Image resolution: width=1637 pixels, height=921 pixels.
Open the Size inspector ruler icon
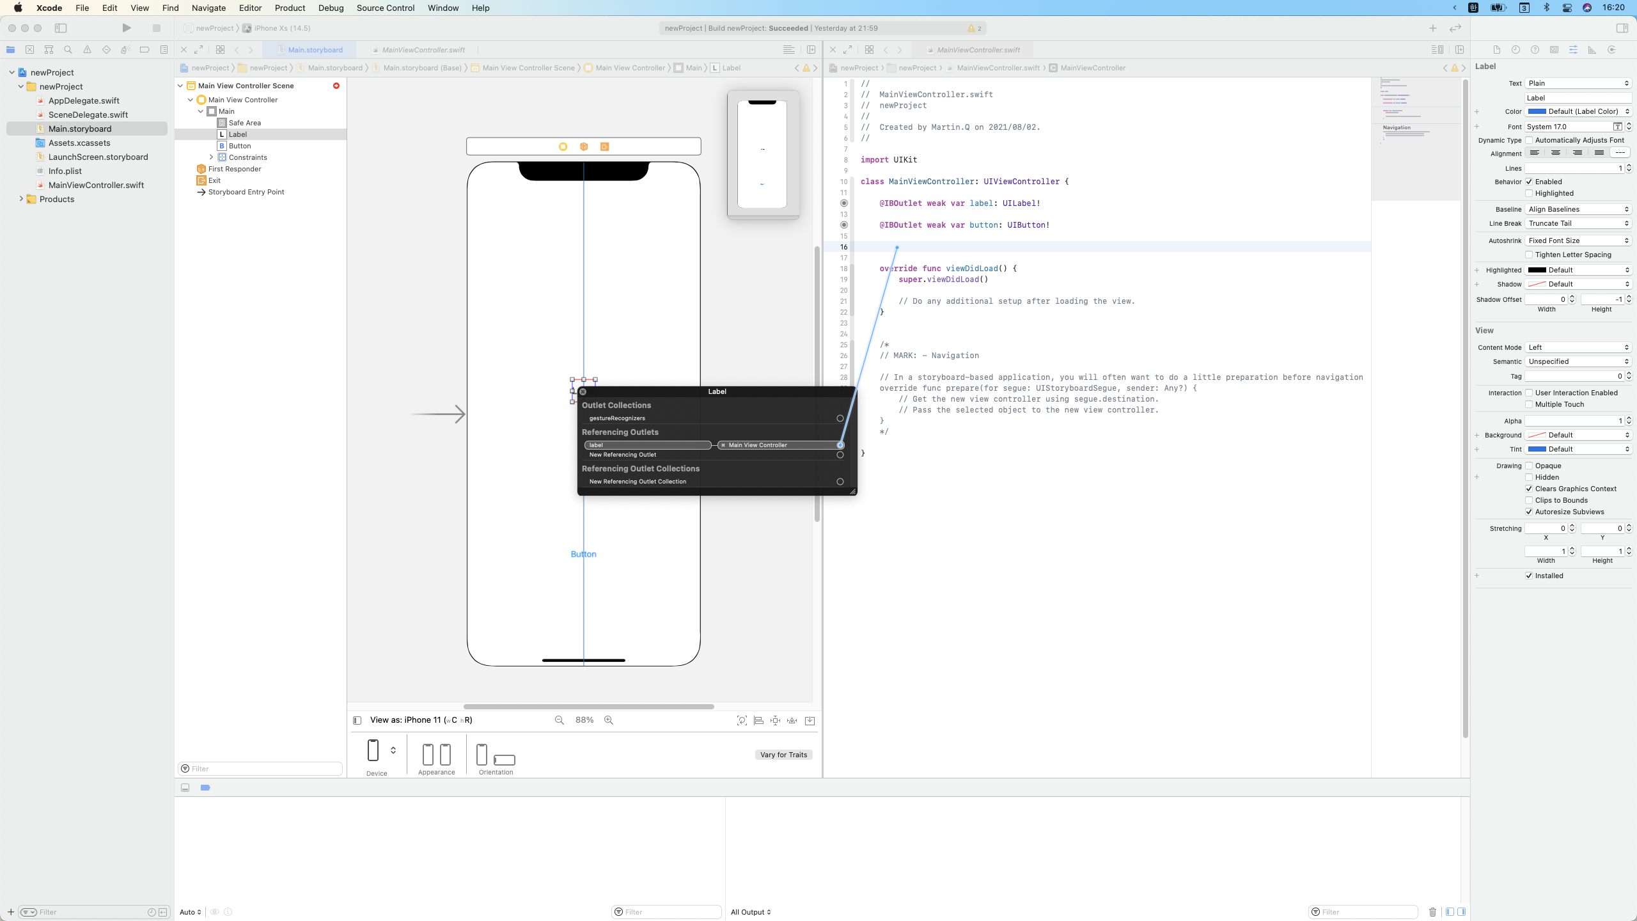click(x=1592, y=50)
